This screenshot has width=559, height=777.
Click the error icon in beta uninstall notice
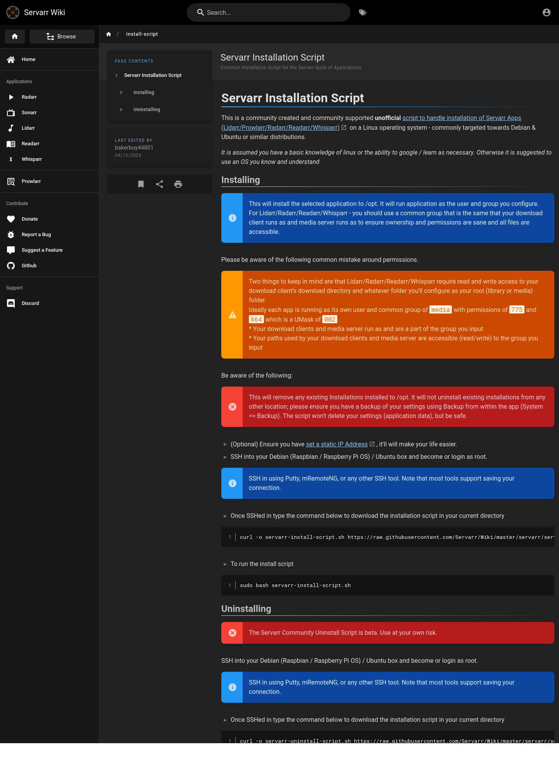pos(233,633)
